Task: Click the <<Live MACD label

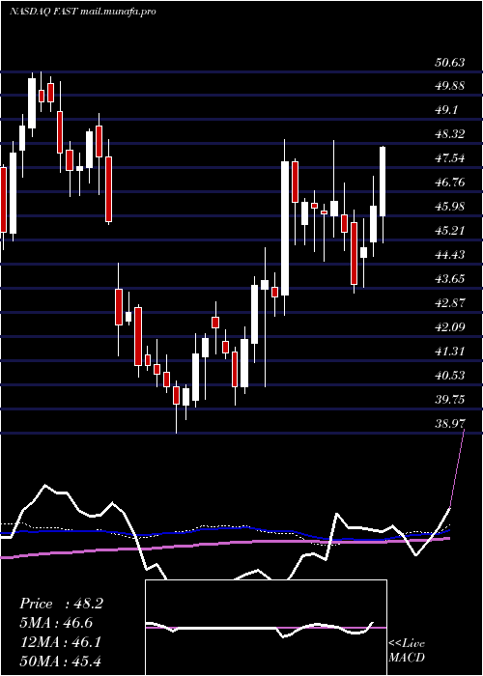Action: click(407, 651)
